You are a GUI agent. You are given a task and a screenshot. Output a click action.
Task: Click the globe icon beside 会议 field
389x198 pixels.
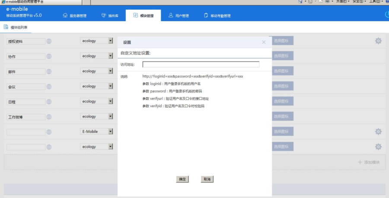(49, 86)
